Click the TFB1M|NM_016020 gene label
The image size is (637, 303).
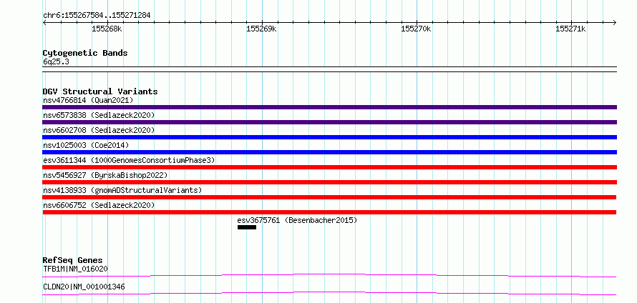(75, 269)
